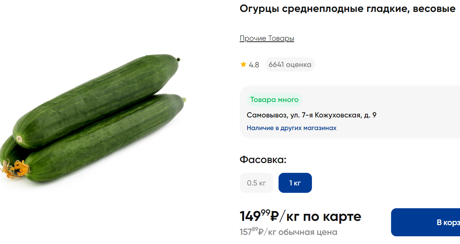Select the 1 кг packaging option

tap(295, 183)
